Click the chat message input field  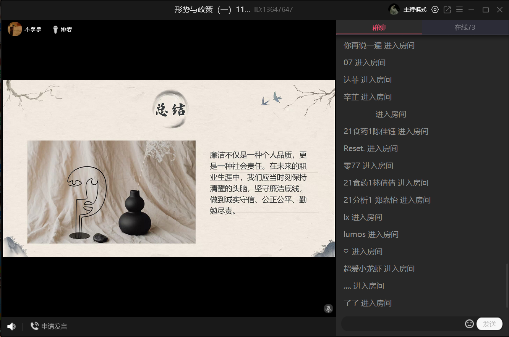pyautogui.click(x=401, y=324)
